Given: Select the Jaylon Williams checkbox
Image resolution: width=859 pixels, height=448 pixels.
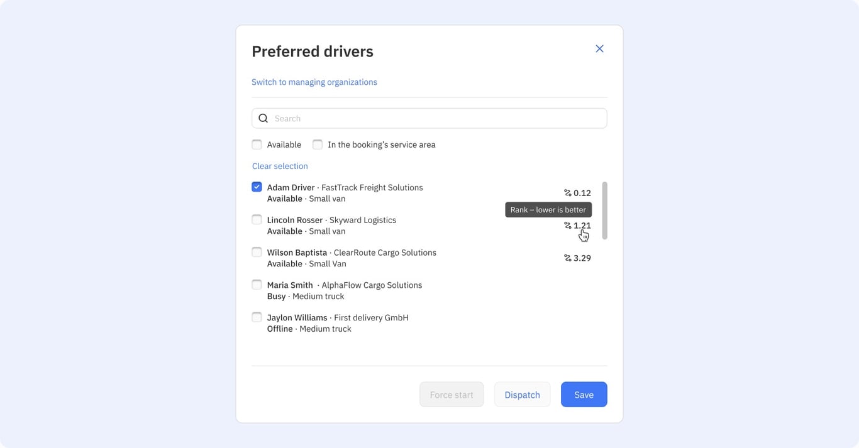Looking at the screenshot, I should coord(257,317).
